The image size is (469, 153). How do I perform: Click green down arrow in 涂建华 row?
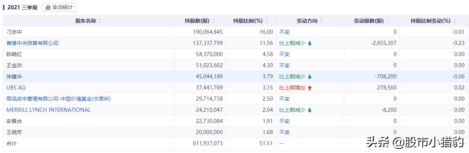click(310, 77)
